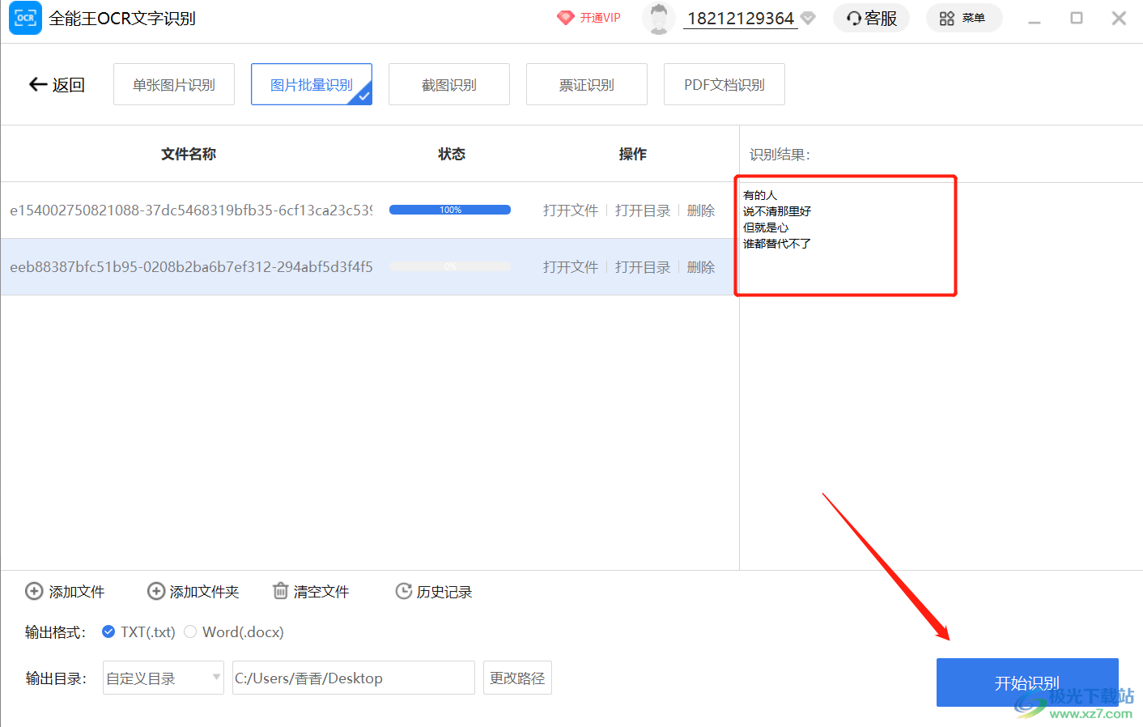This screenshot has height=727, width=1143.
Task: Click result line 谁都替代不了
Action: 777,244
